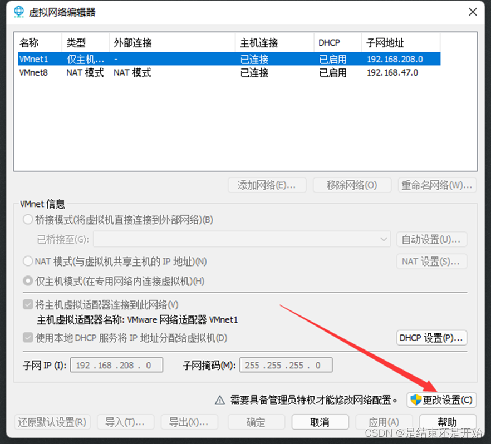This screenshot has height=444, width=491.
Task: Open DHCP 设置(P) button
Action: [x=431, y=338]
